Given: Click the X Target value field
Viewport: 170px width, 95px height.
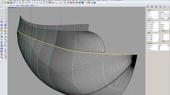Looking at the screenshot, I should click(x=164, y=35).
